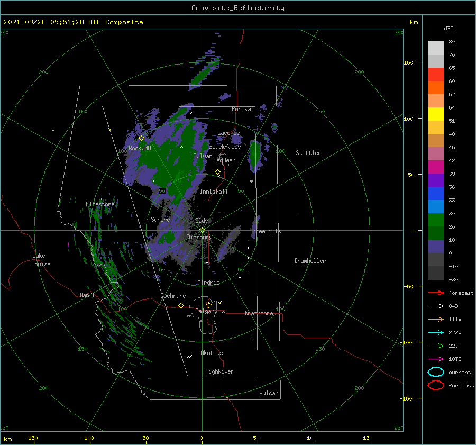Click the 04DK legend label
476x445 pixels.
(455, 306)
